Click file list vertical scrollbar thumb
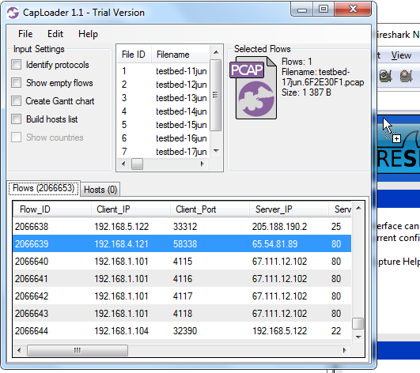Image resolution: width=420 pixels, height=373 pixels. [x=216, y=95]
